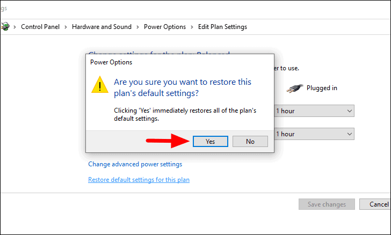Click the yellow warning triangle icon
This screenshot has width=391, height=235.
tap(100, 85)
